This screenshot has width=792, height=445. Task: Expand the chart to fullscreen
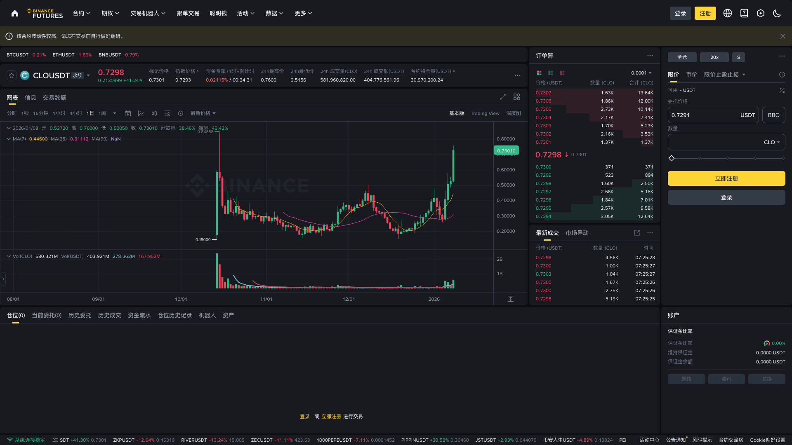click(503, 97)
